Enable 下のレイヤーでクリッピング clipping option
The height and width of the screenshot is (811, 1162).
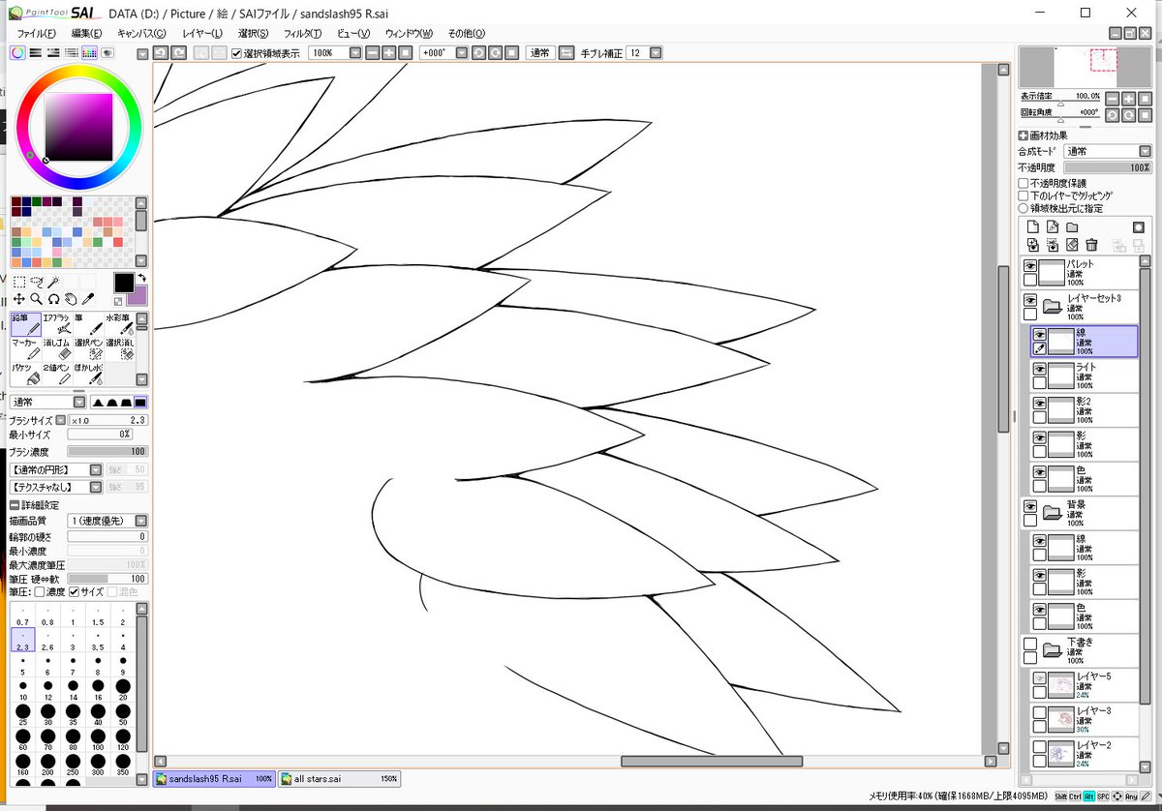1024,195
